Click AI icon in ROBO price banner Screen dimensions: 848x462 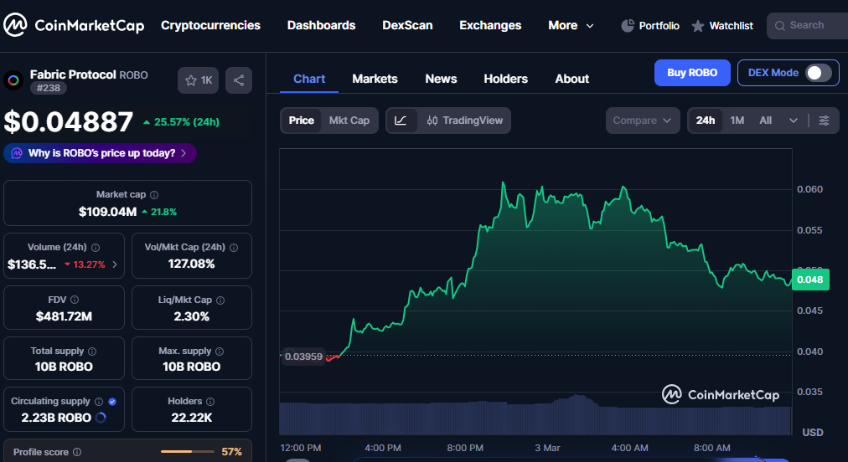[17, 153]
